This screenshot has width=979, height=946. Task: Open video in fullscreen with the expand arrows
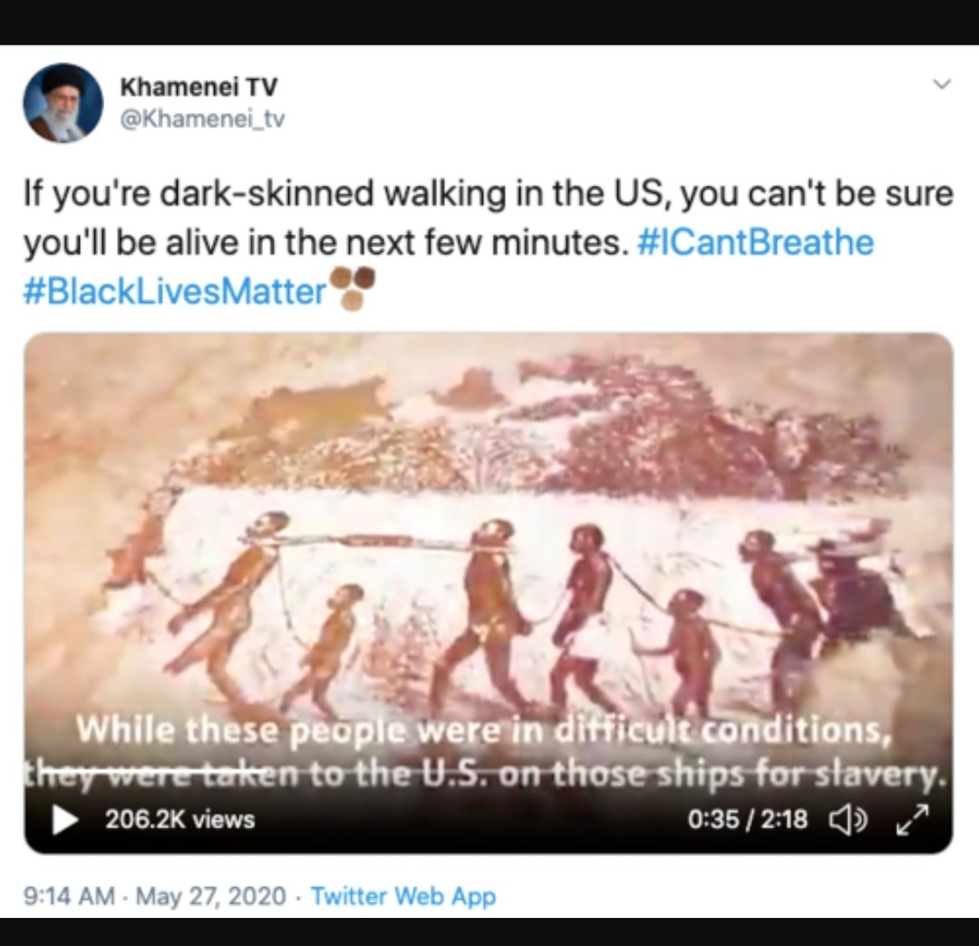click(912, 820)
